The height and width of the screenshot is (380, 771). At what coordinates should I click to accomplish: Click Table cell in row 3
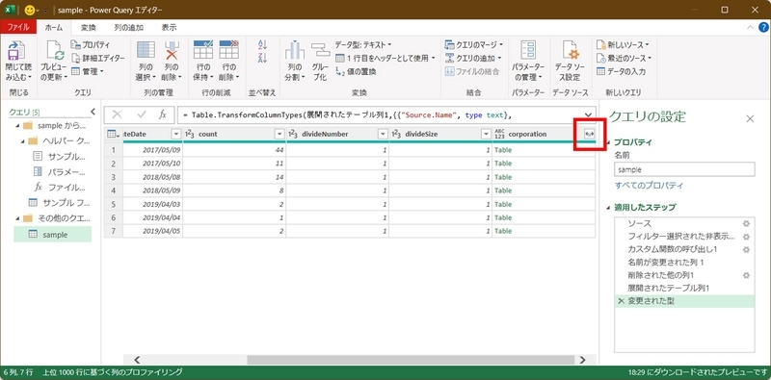click(x=544, y=177)
